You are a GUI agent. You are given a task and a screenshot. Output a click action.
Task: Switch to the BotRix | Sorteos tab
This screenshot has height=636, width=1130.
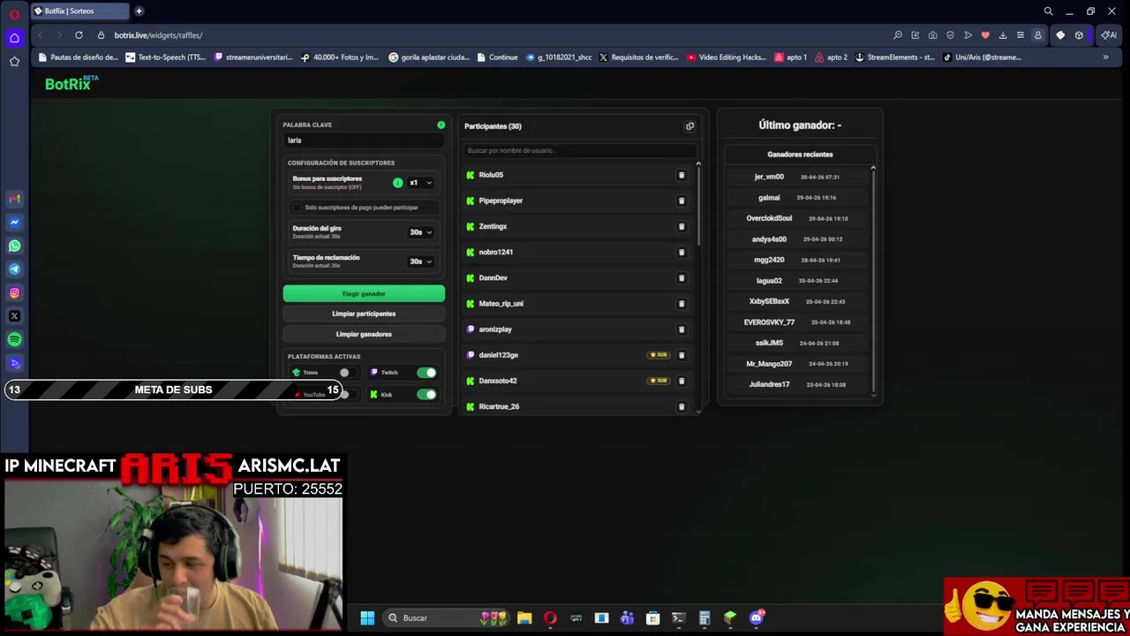pyautogui.click(x=79, y=11)
